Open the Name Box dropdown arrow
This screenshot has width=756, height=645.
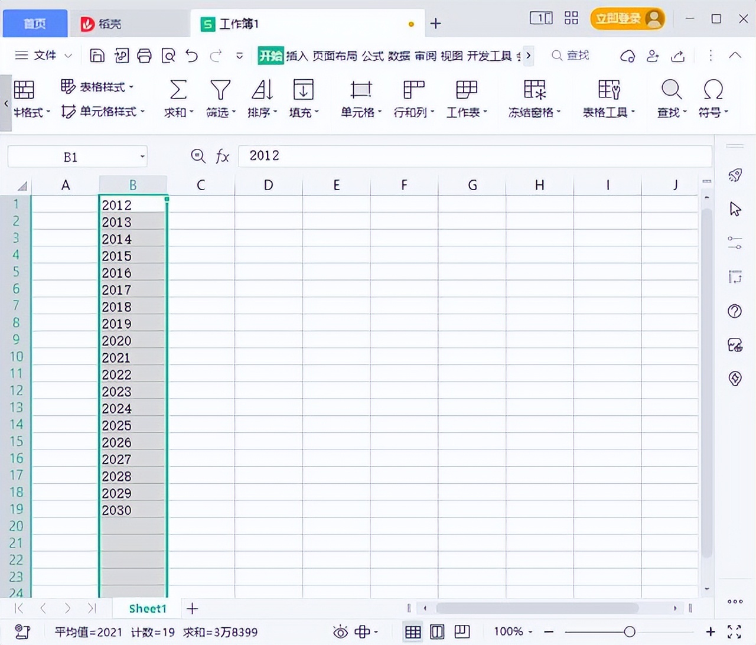pos(141,156)
